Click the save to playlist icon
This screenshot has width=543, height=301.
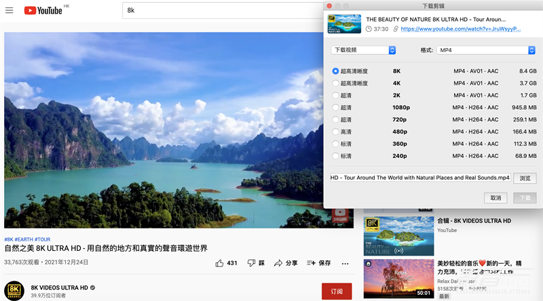pos(311,263)
